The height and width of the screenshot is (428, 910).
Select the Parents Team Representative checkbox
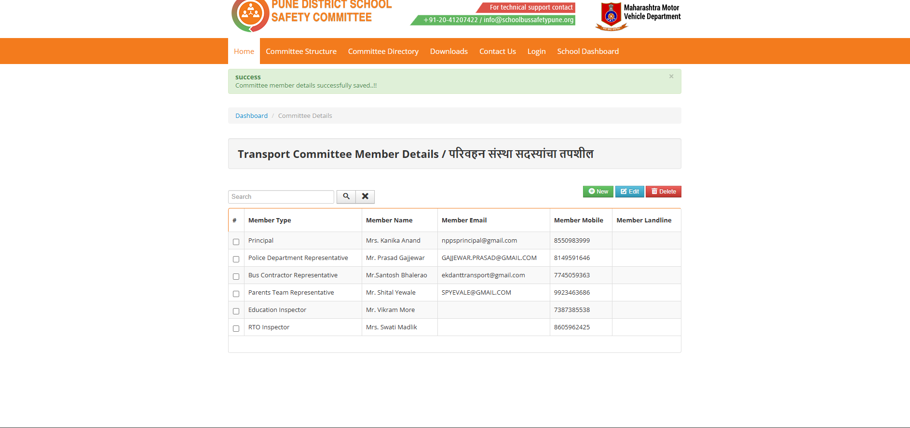236,294
